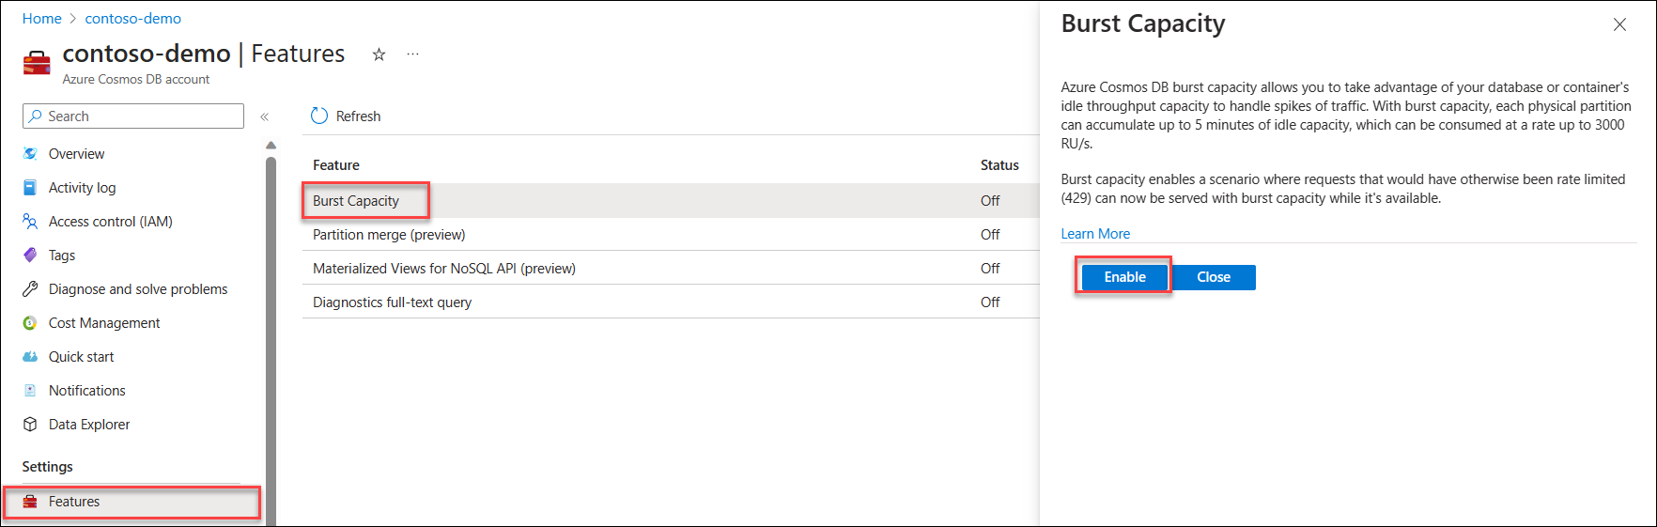The image size is (1657, 527).
Task: Click the Quick start cloud icon
Action: coord(30,357)
